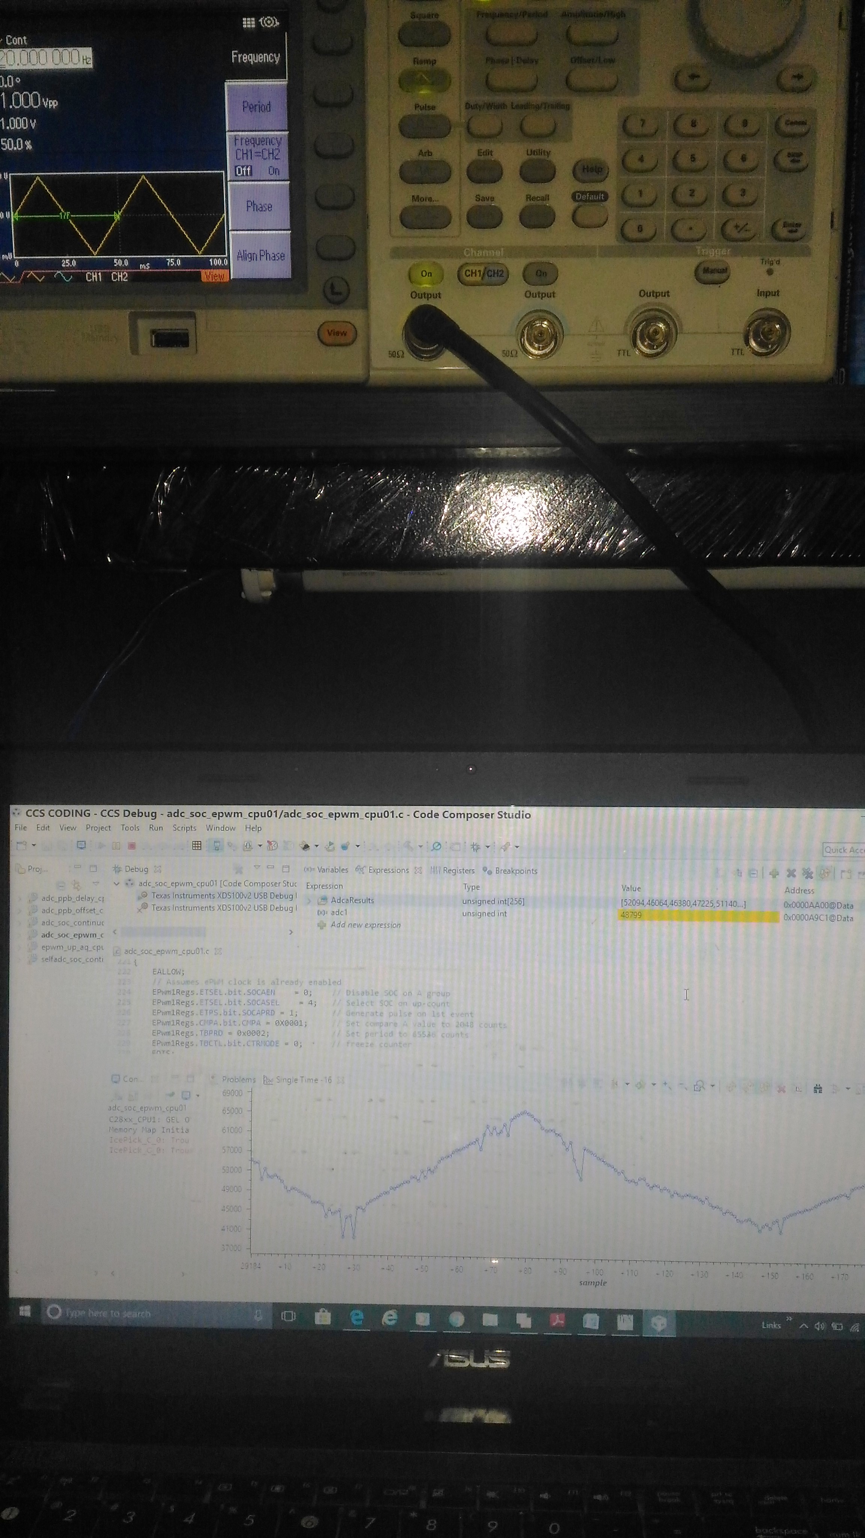Viewport: 865px width, 1538px height.
Task: Click Add new expression link
Action: tap(365, 925)
